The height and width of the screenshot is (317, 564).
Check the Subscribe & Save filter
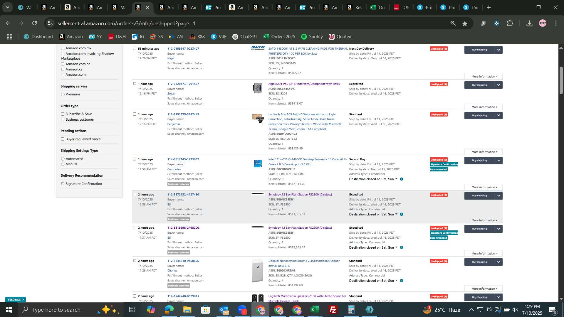click(x=63, y=114)
